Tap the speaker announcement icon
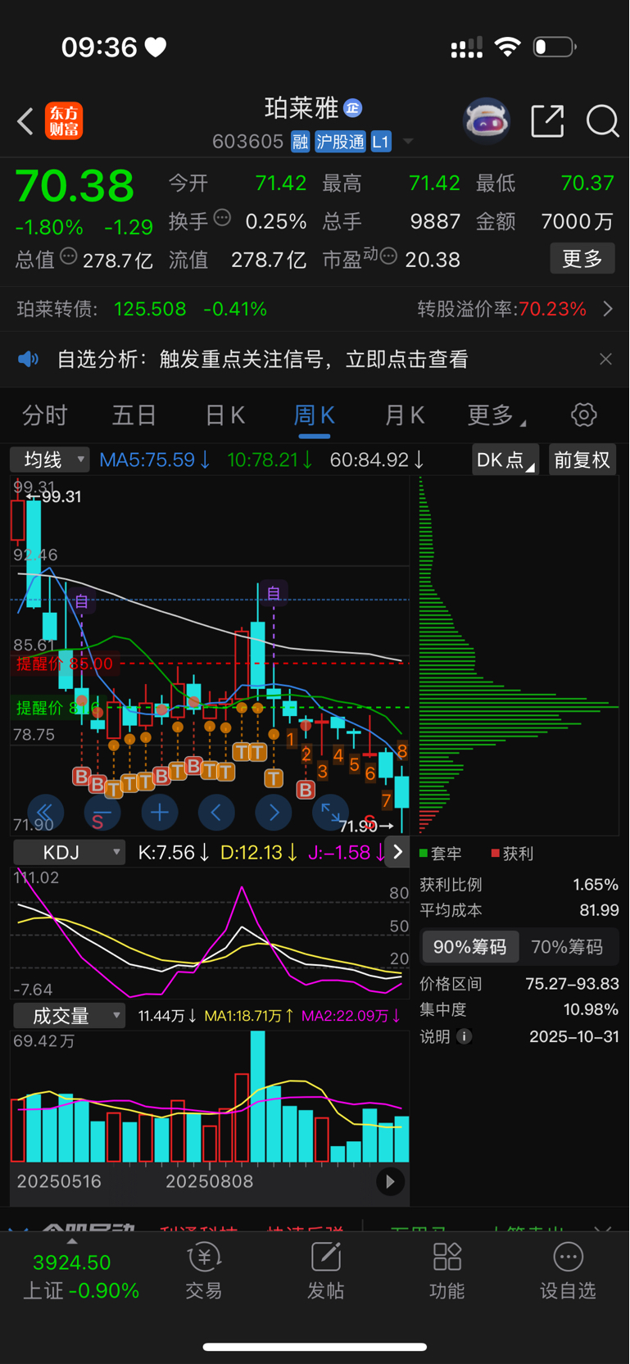 (29, 359)
